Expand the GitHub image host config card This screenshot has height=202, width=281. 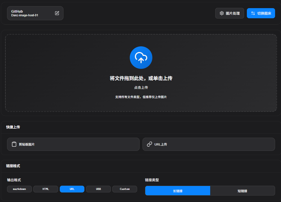[31, 13]
